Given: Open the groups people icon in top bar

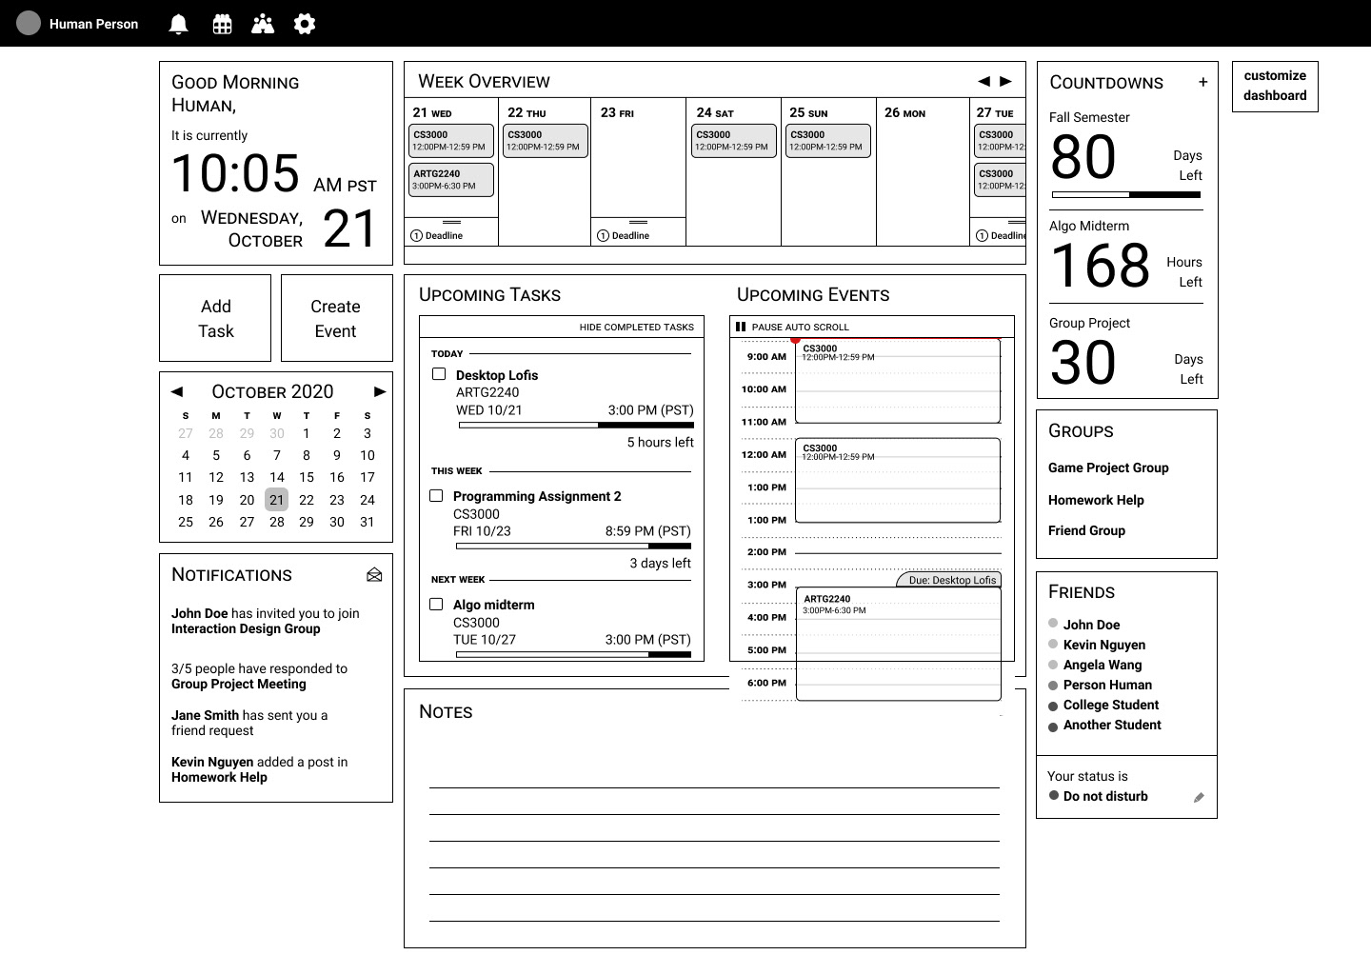Looking at the screenshot, I should pyautogui.click(x=263, y=24).
